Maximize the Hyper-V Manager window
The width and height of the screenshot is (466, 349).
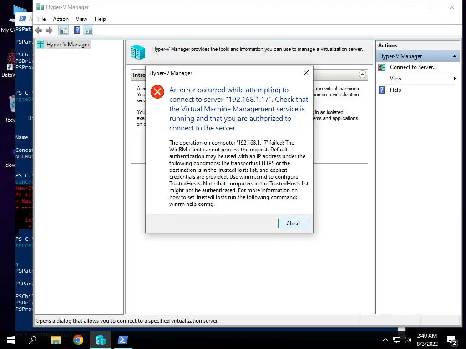[431, 7]
